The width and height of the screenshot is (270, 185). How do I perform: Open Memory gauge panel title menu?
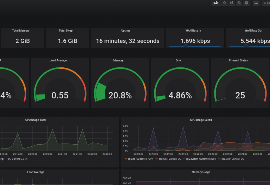tap(118, 60)
